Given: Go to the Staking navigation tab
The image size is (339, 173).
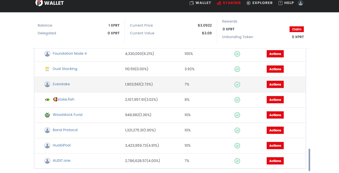Looking at the screenshot, I should pyautogui.click(x=229, y=3).
